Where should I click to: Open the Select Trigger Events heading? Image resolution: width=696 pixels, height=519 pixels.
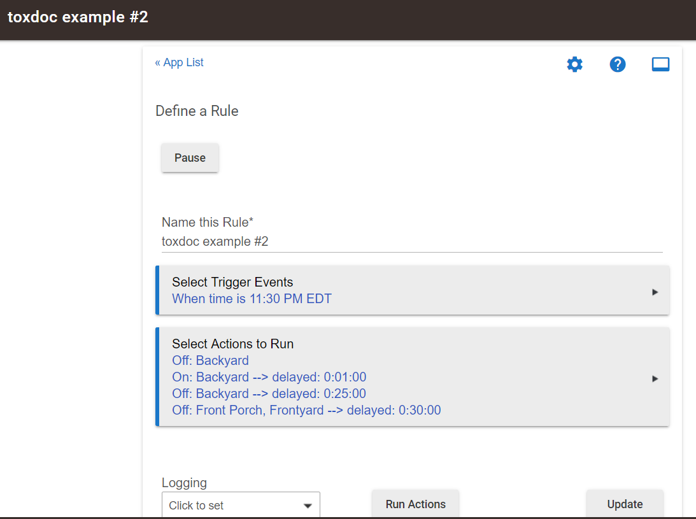[232, 282]
